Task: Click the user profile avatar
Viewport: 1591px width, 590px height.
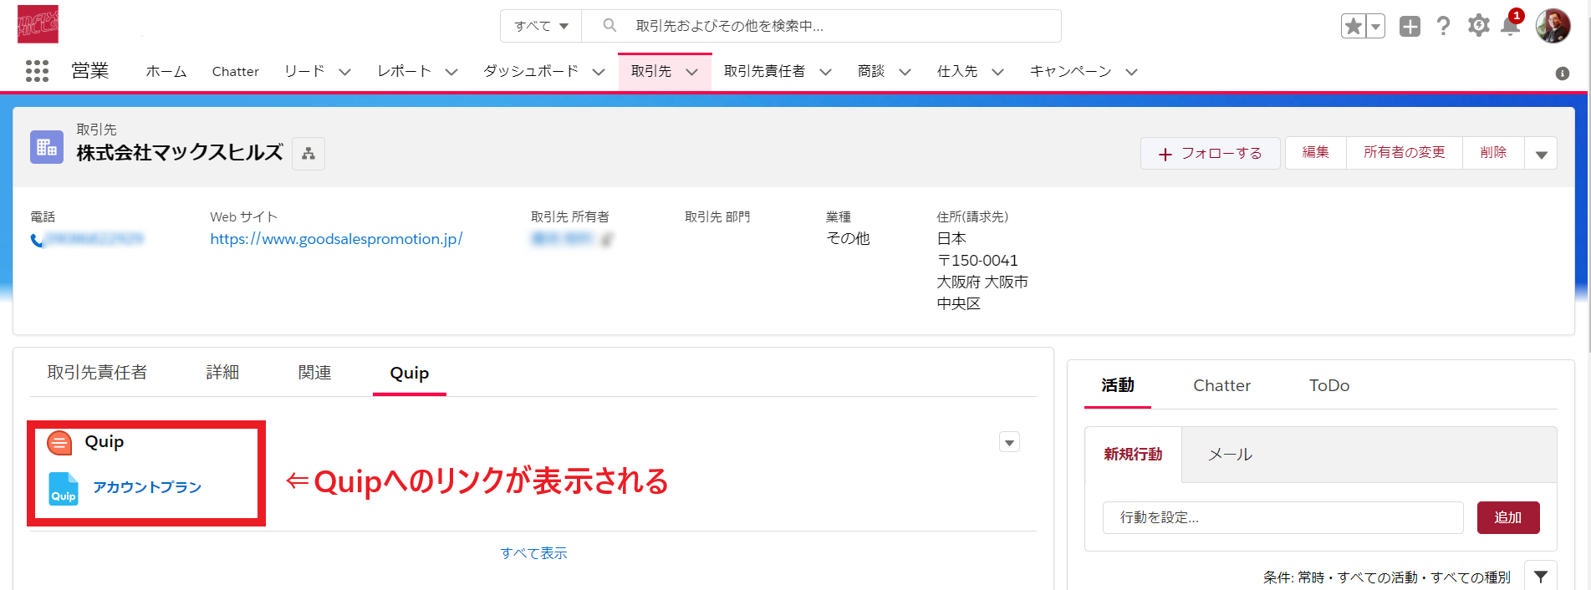Action: coord(1553,27)
